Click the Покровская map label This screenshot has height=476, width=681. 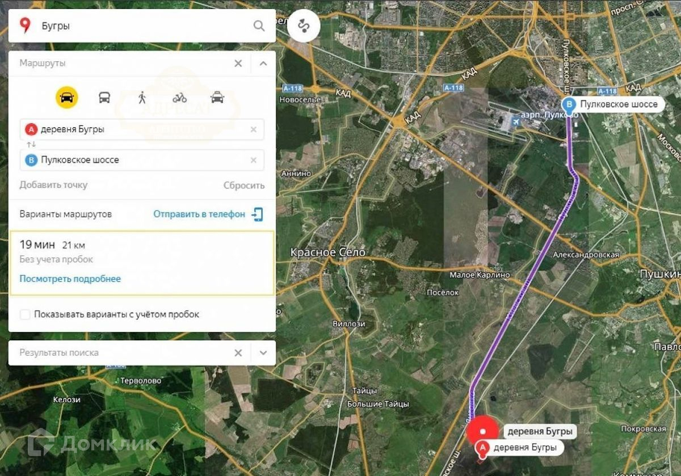644,429
